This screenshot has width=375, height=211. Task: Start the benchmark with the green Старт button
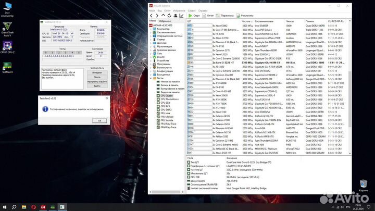click(194, 16)
